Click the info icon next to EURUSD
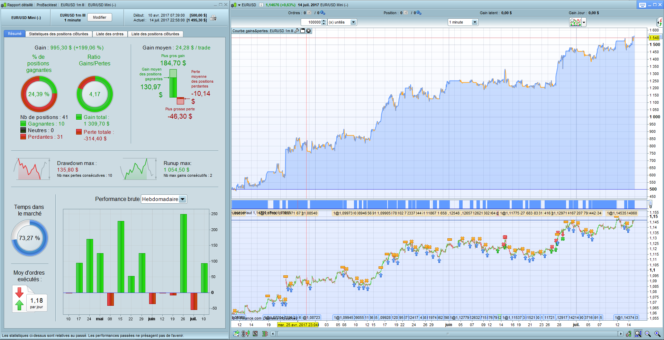The image size is (664, 340). pyautogui.click(x=261, y=5)
